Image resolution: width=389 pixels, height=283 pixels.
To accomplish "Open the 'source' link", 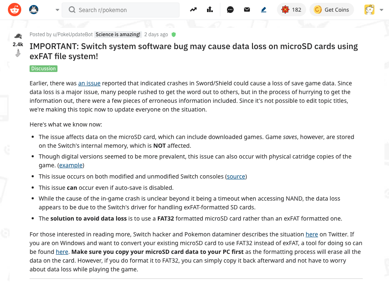I will pos(236,176).
